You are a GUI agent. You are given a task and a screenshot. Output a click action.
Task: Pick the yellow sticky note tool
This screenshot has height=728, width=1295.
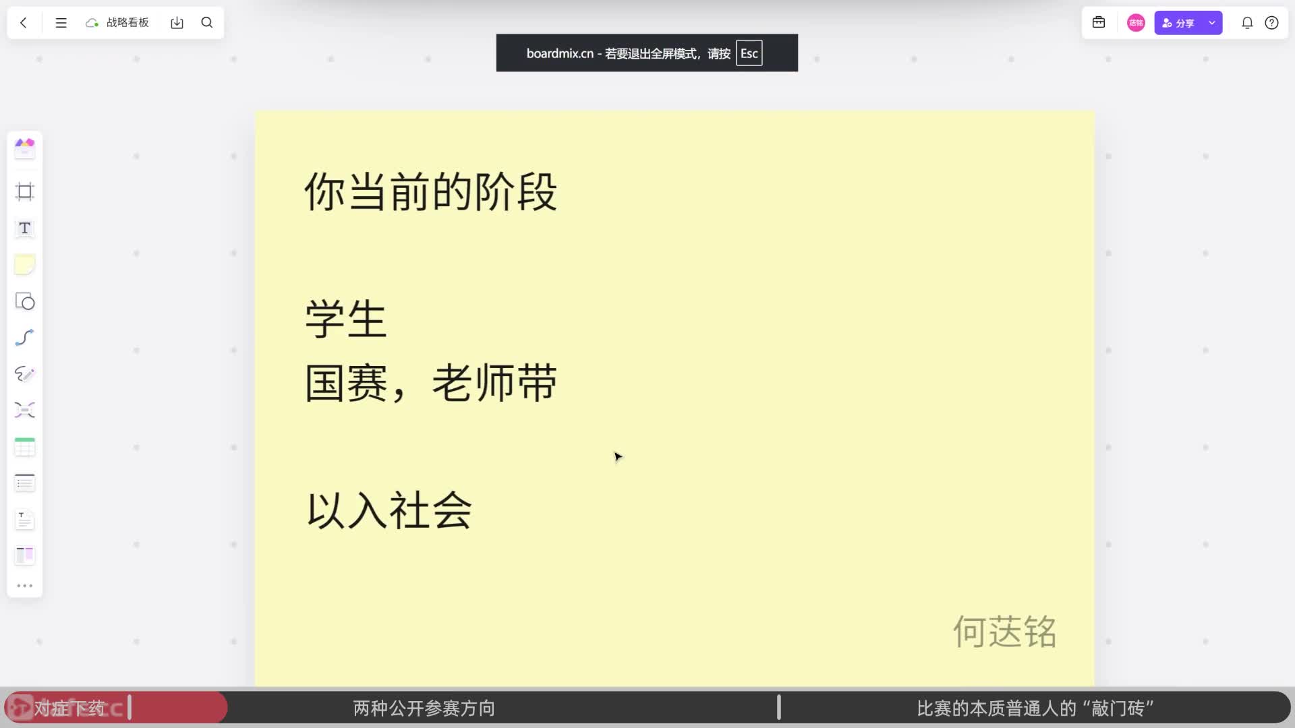click(25, 265)
